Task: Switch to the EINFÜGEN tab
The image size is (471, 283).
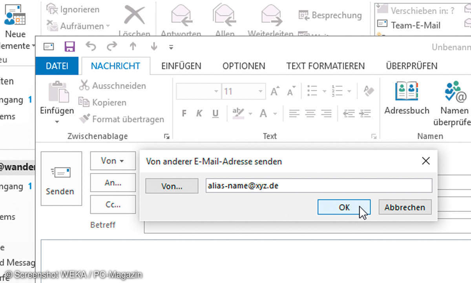Action: [x=181, y=66]
